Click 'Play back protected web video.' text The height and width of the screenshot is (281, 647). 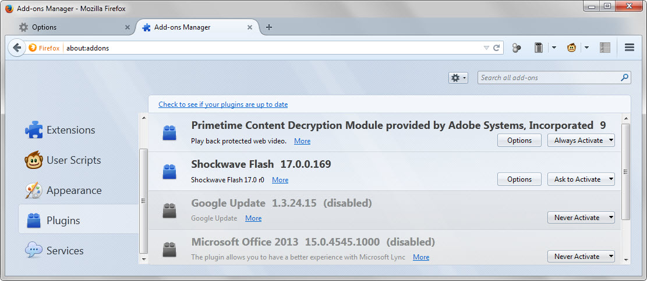239,141
